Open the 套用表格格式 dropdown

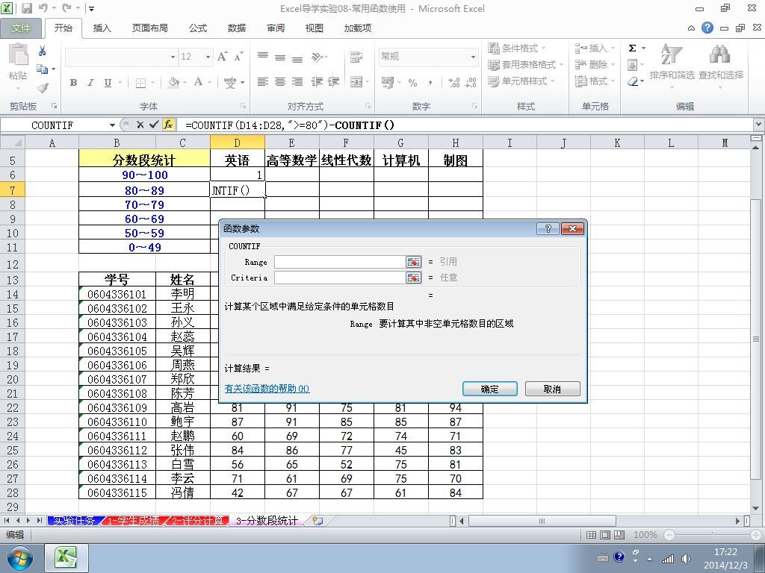[x=526, y=64]
